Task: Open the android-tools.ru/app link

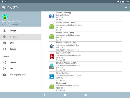Action: click(x=10, y=24)
